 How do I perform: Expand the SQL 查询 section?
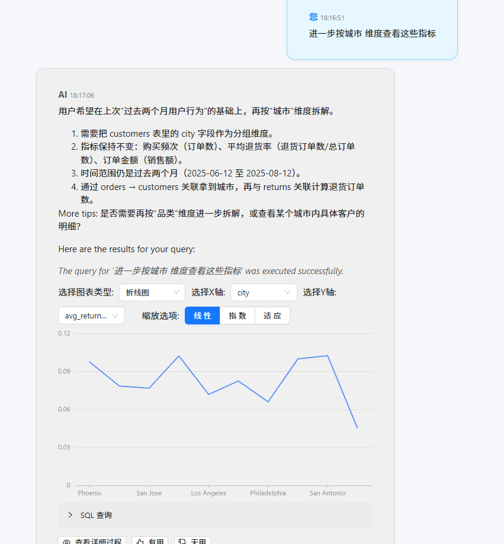(x=95, y=515)
